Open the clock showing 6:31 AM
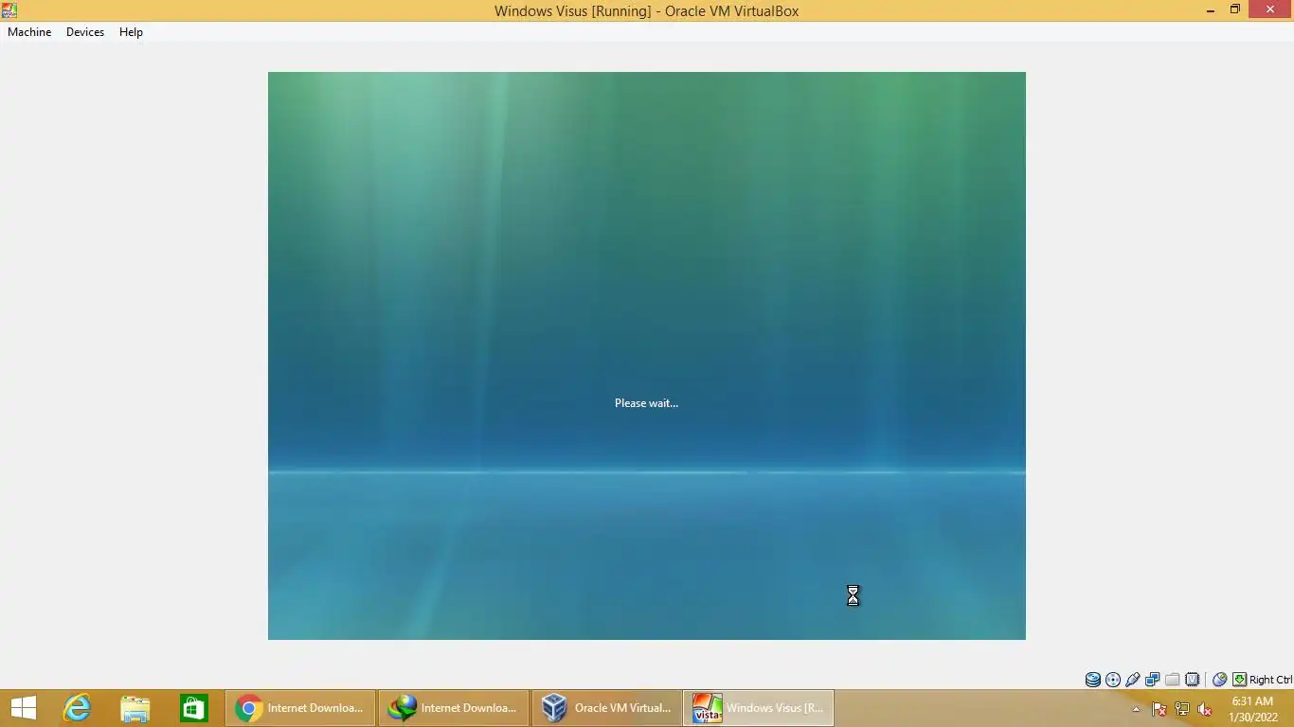This screenshot has width=1294, height=727. click(x=1252, y=709)
